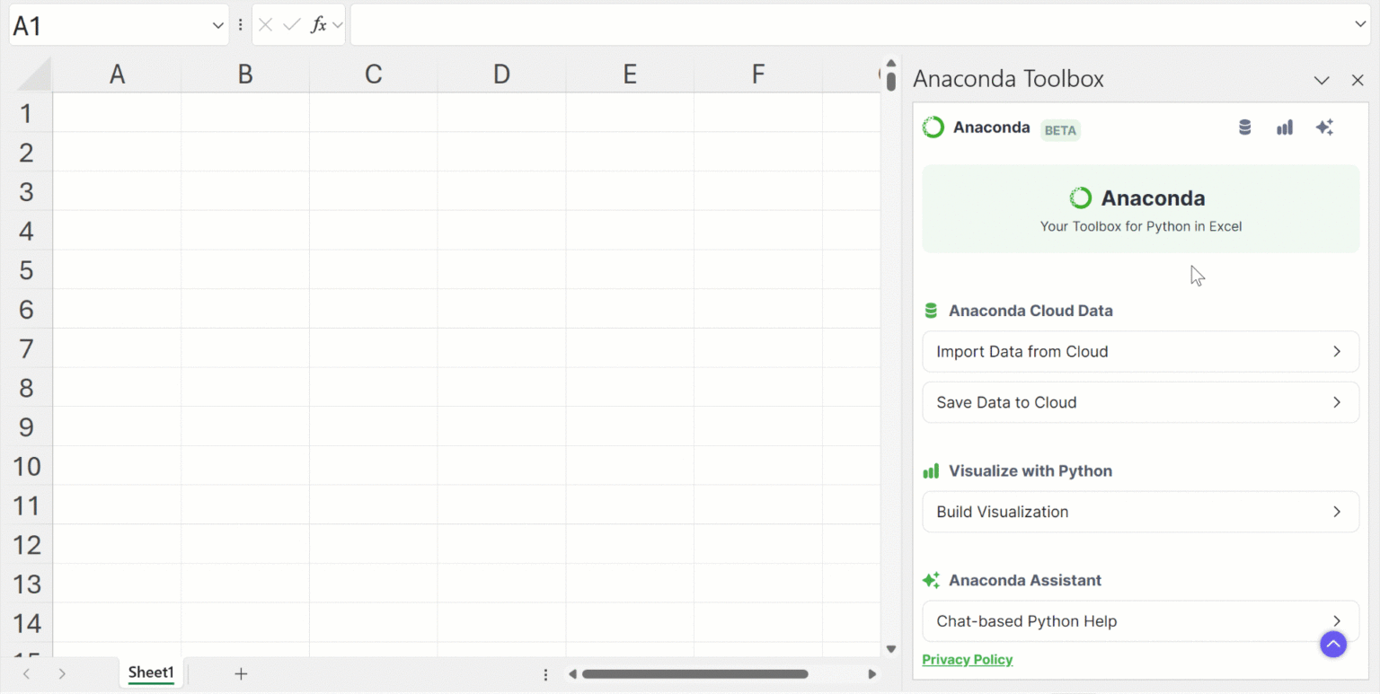The image size is (1380, 694).
Task: Select column D header
Action: pyautogui.click(x=501, y=75)
